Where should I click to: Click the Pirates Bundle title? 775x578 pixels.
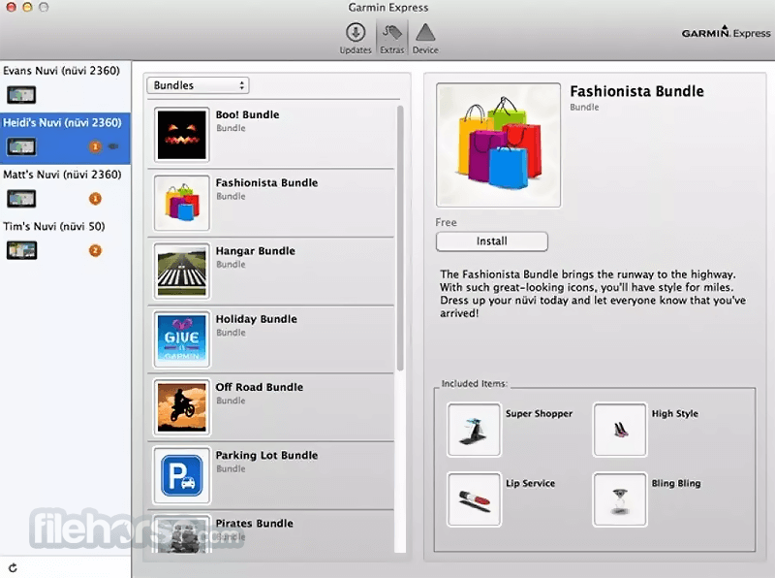(254, 523)
